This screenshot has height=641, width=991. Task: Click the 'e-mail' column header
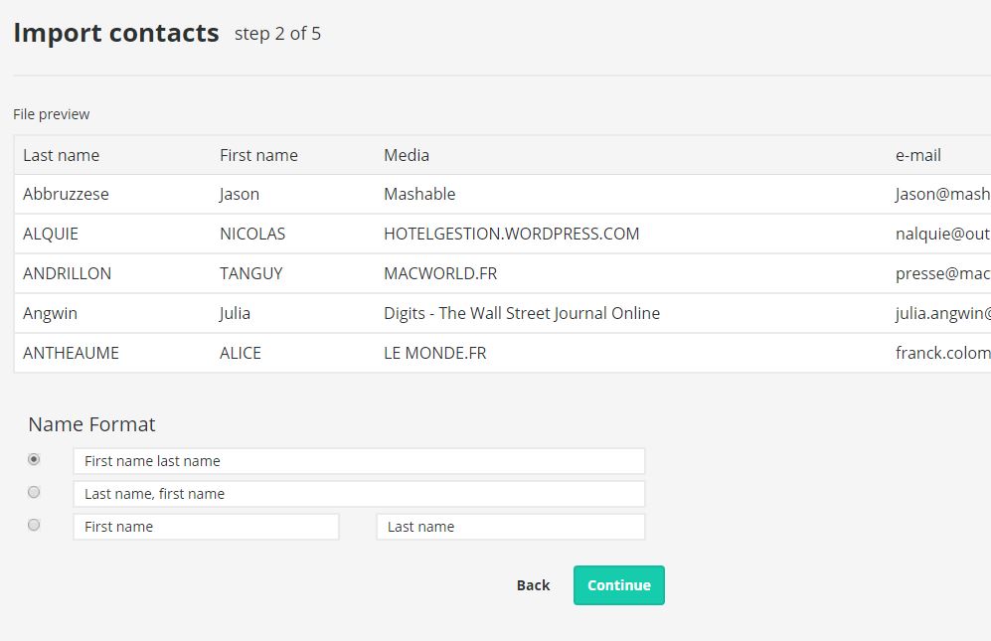pyautogui.click(x=917, y=155)
